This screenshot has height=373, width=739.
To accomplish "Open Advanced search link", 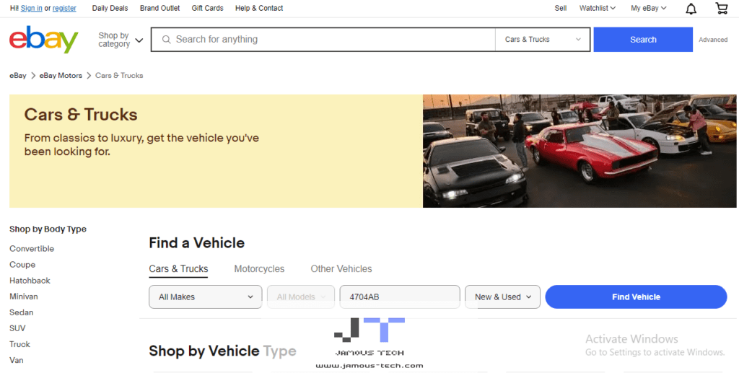I will coord(713,40).
